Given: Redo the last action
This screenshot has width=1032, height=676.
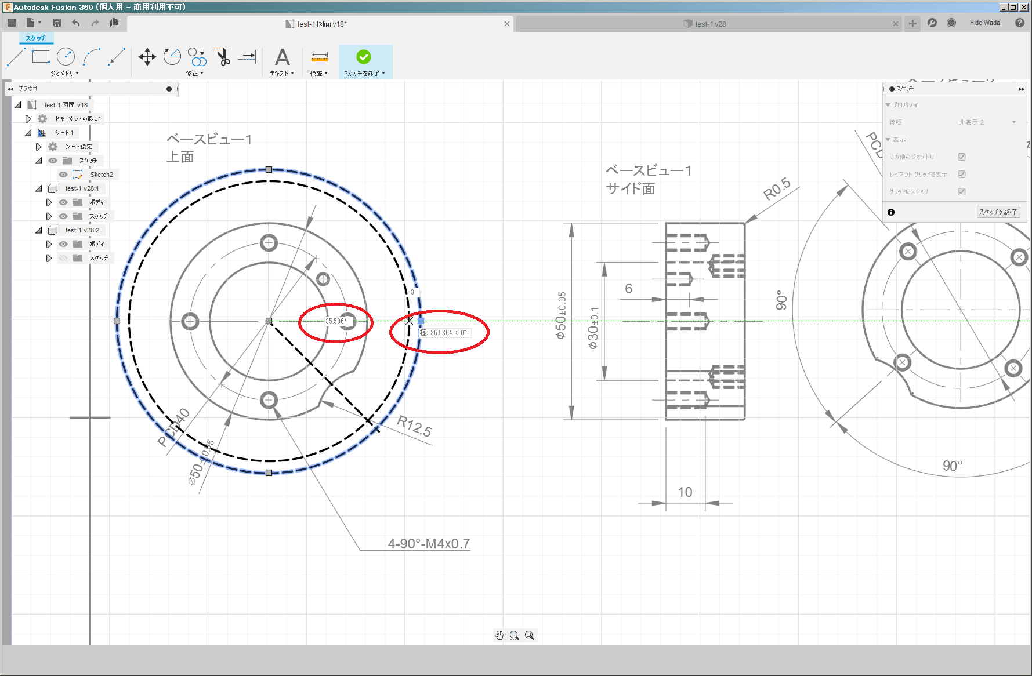Looking at the screenshot, I should pos(95,23).
